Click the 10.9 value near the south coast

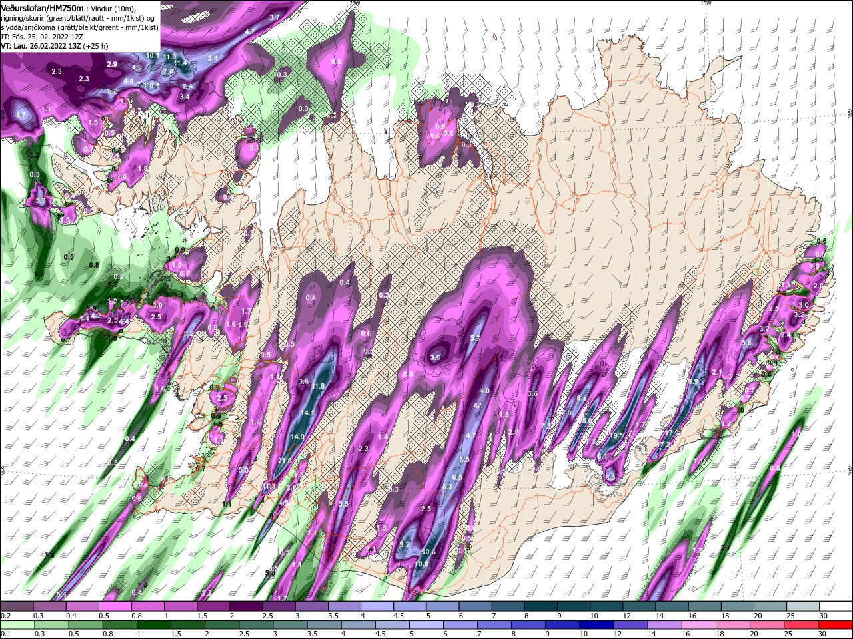click(421, 564)
